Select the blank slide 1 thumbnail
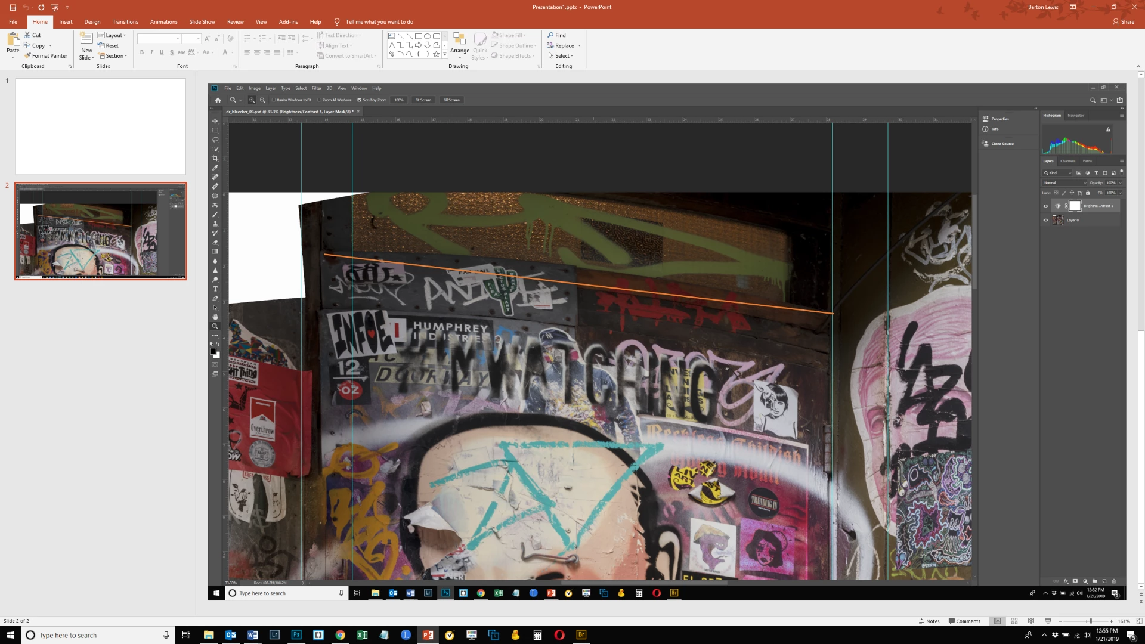 coord(100,126)
